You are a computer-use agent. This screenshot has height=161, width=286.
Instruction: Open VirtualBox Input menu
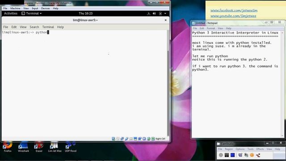(35, 8)
